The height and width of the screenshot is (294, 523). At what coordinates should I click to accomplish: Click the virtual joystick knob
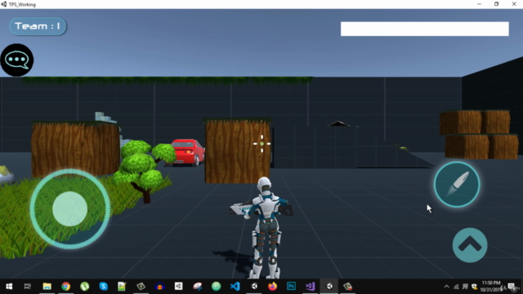[x=69, y=209]
